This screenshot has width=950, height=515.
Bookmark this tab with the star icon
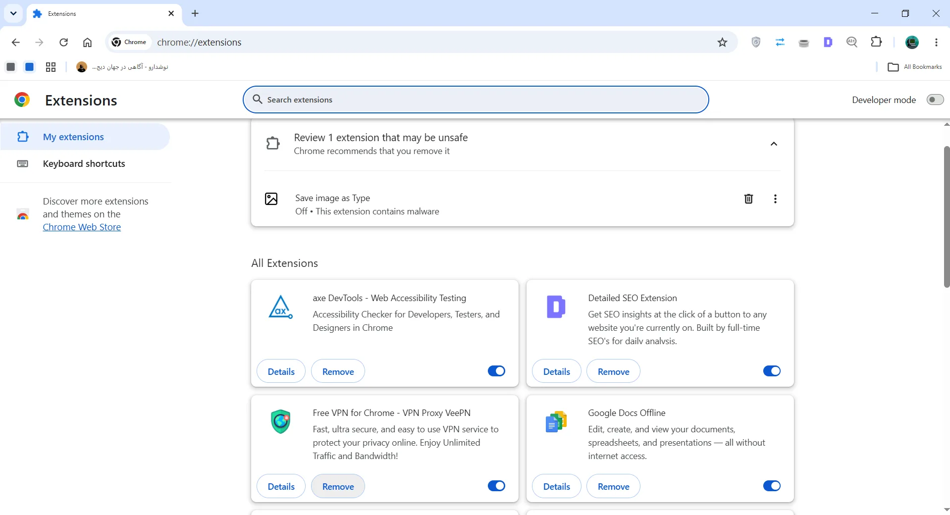tap(722, 42)
